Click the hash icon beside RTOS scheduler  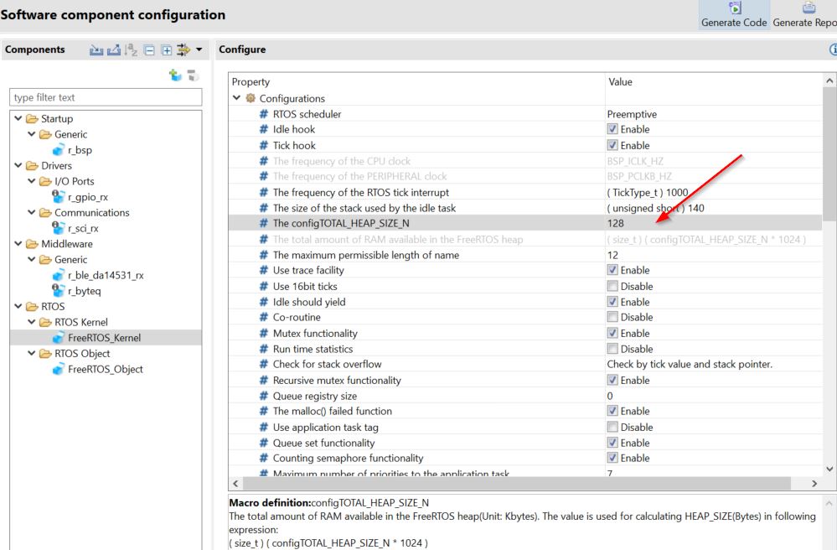point(264,114)
